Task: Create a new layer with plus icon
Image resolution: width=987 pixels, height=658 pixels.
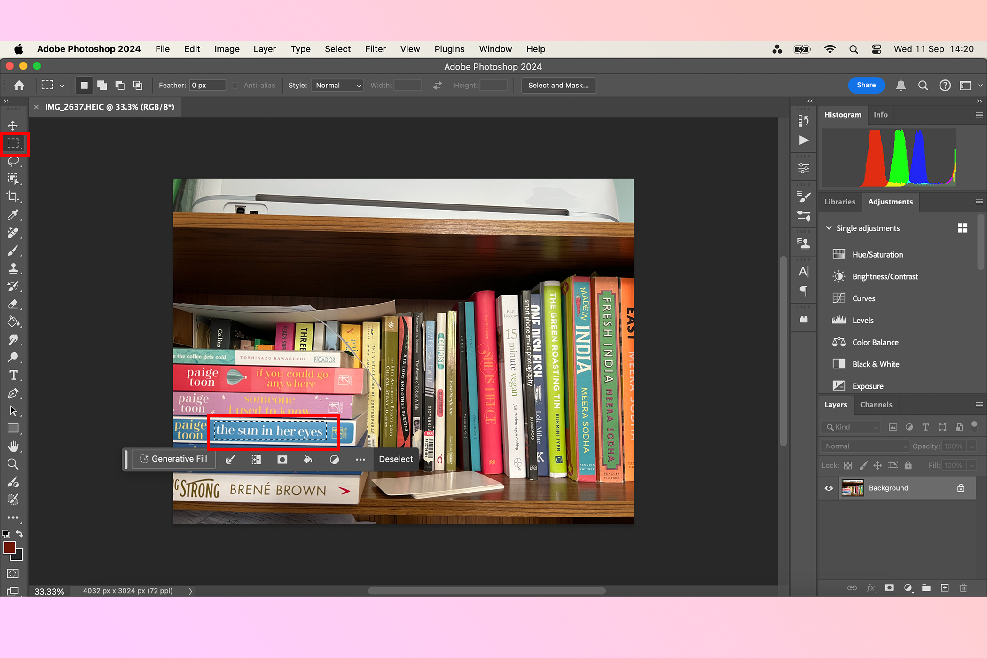Action: 945,587
